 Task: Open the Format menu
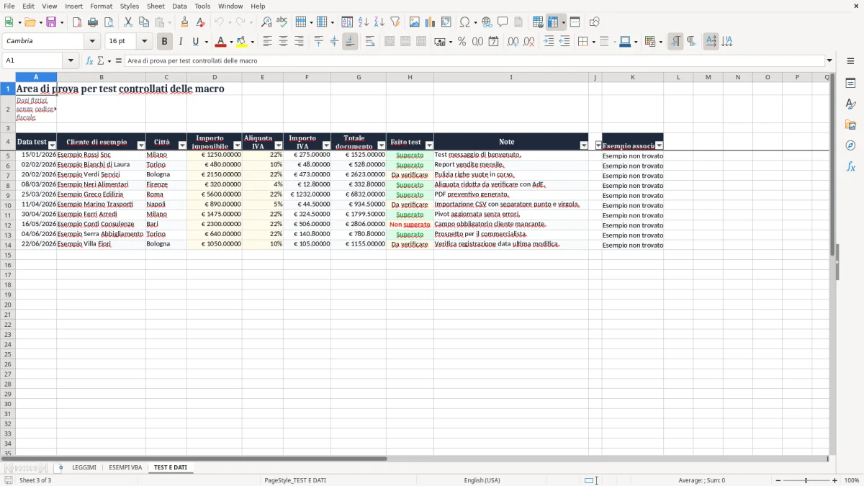[102, 6]
